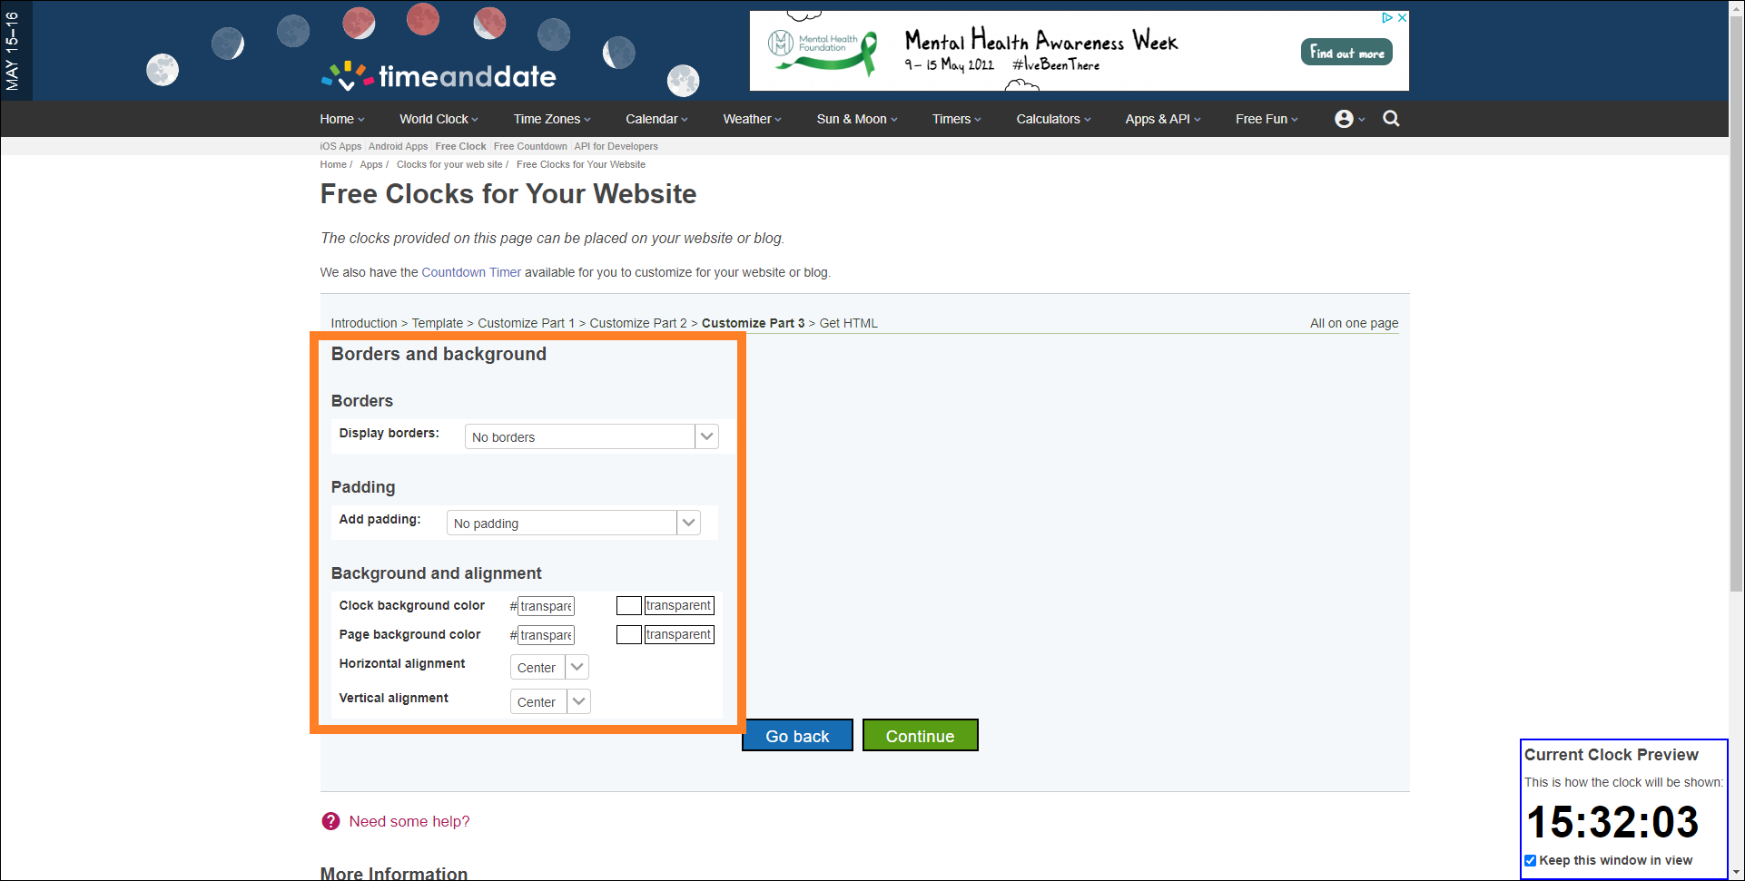Toggle 'Keep this window in view' checkbox
The width and height of the screenshot is (1745, 881).
tap(1531, 860)
